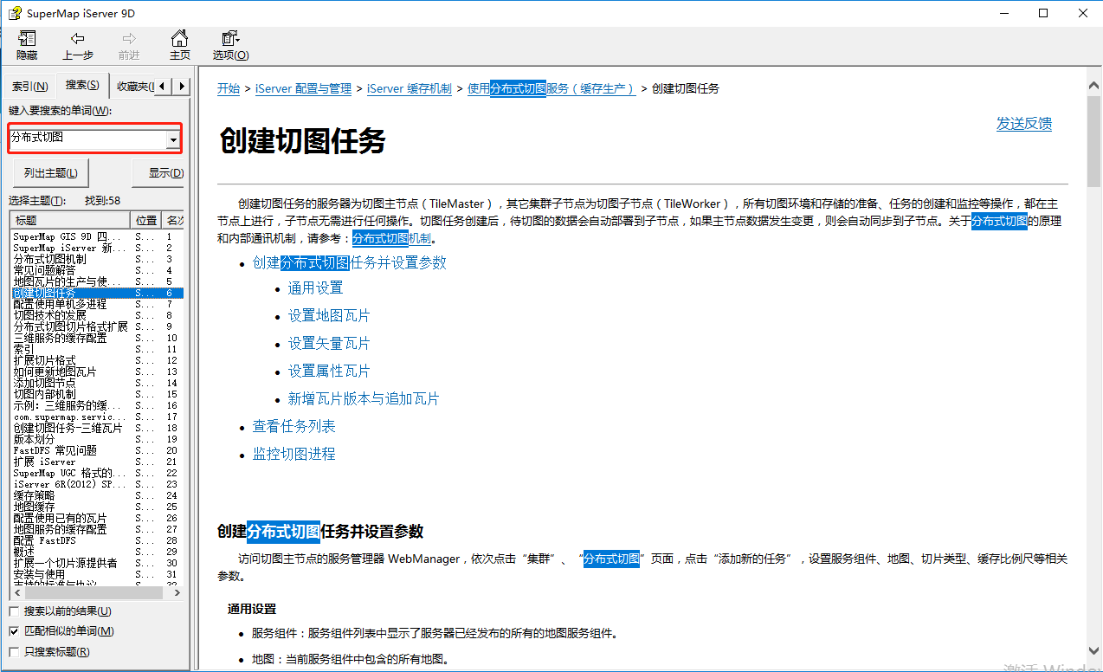1103x672 pixels.
Task: Select the 配置使用已有的瓦片 result row
Action: click(x=97, y=518)
